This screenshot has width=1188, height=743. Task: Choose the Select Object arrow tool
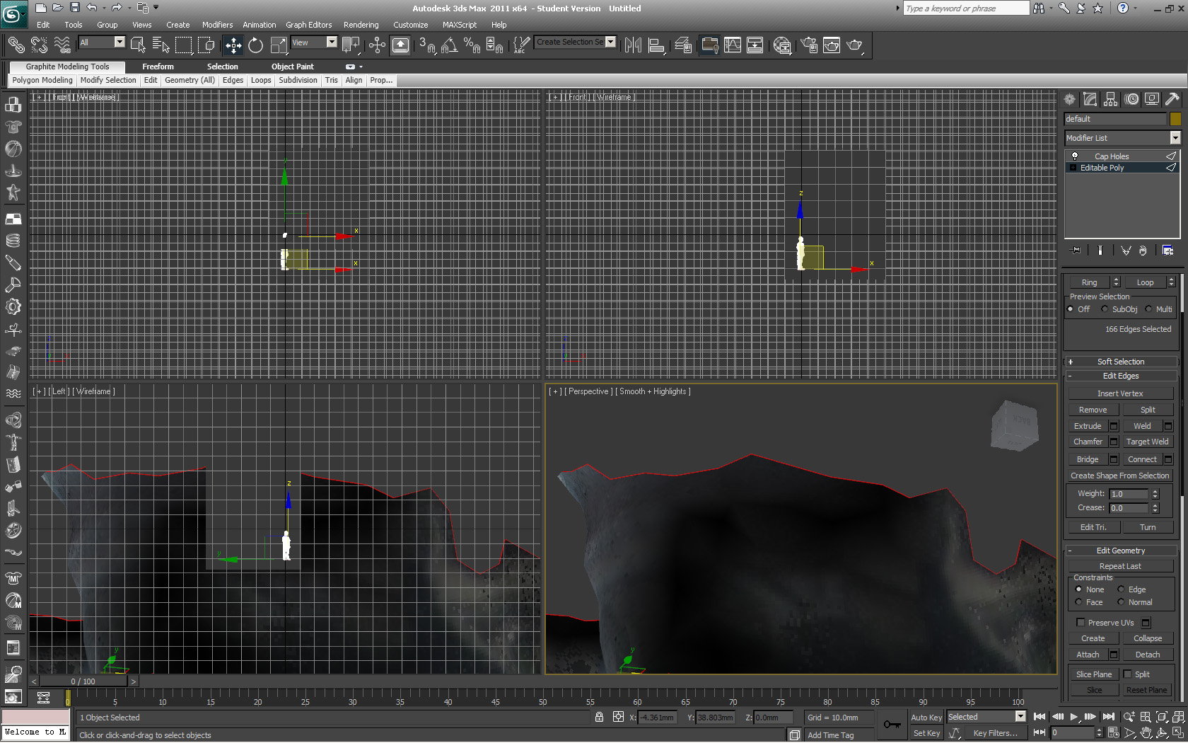138,45
